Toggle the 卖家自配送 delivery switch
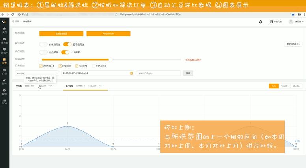The height and width of the screenshot is (168, 306). [43, 44]
